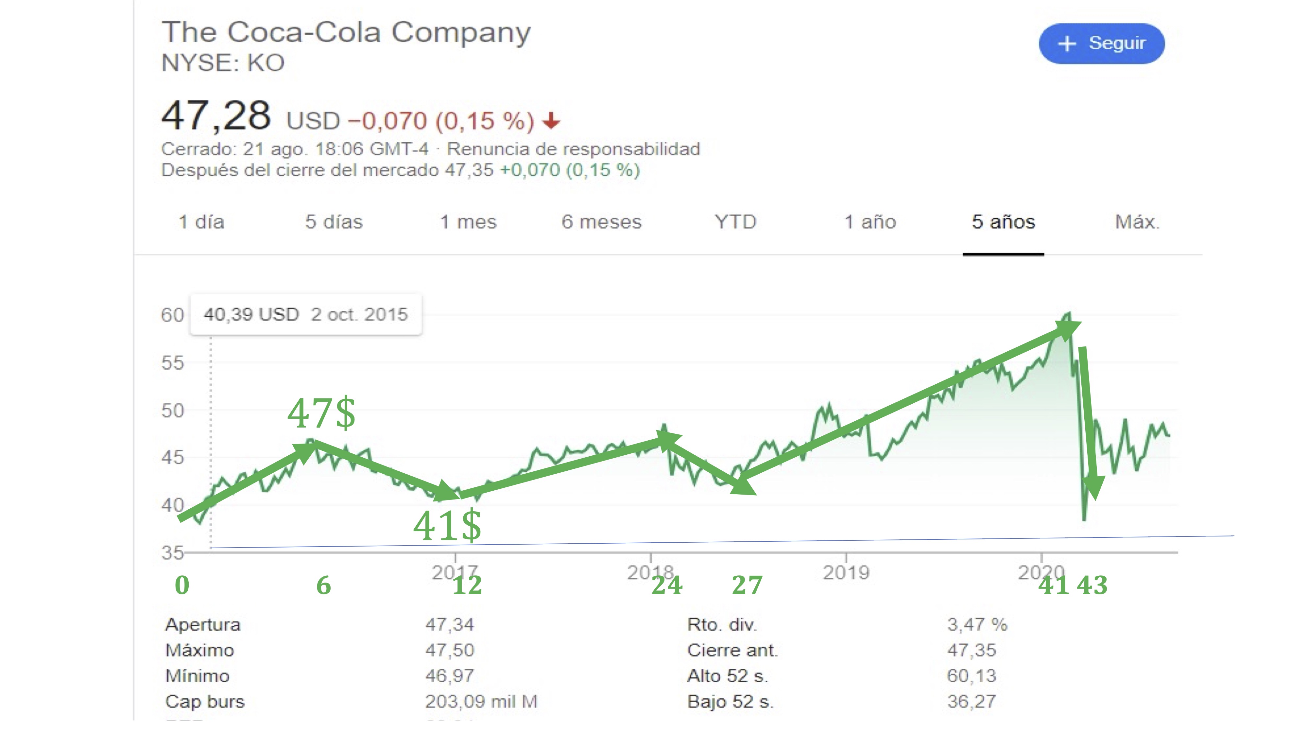Screen dimensions: 1308x736
Task: Select the 1 día time range tab
Action: [201, 222]
